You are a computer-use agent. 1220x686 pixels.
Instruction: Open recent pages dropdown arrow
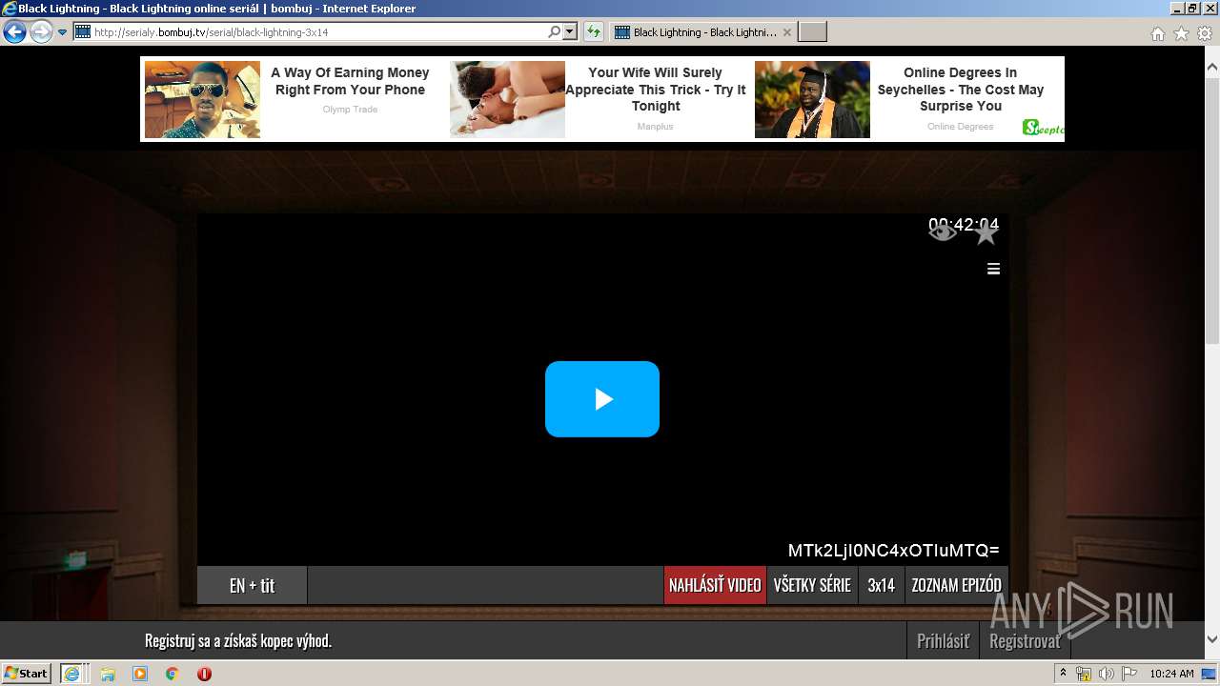coord(62,32)
